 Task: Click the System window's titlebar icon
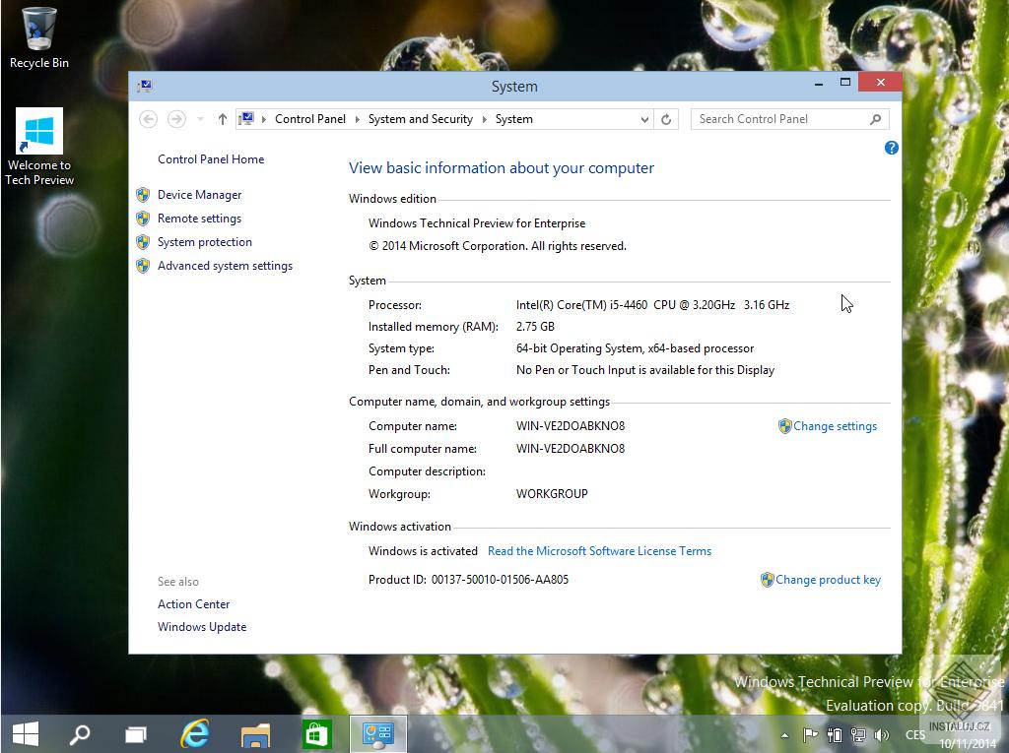click(x=144, y=86)
